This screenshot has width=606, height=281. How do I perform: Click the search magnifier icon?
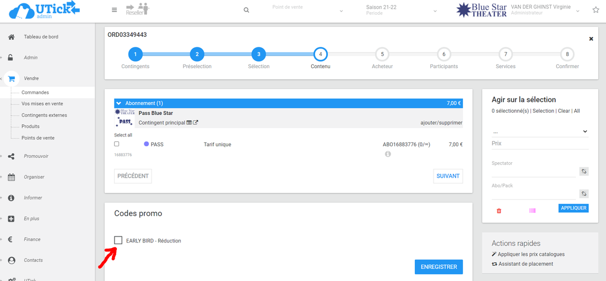pos(246,10)
